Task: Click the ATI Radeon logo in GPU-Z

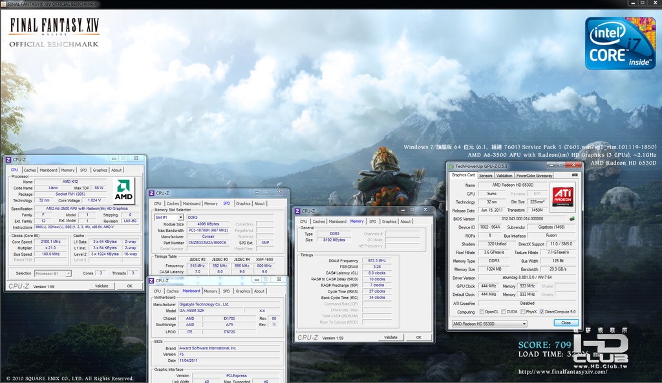Action: point(562,195)
